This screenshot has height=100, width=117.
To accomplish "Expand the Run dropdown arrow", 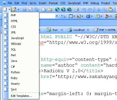I will click(62, 30).
